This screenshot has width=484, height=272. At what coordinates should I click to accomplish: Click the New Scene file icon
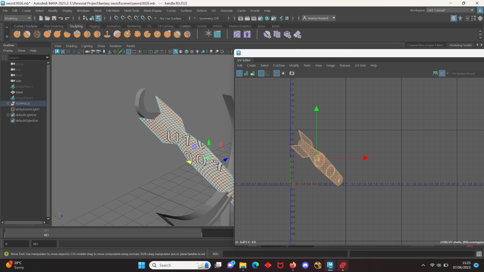(x=41, y=18)
